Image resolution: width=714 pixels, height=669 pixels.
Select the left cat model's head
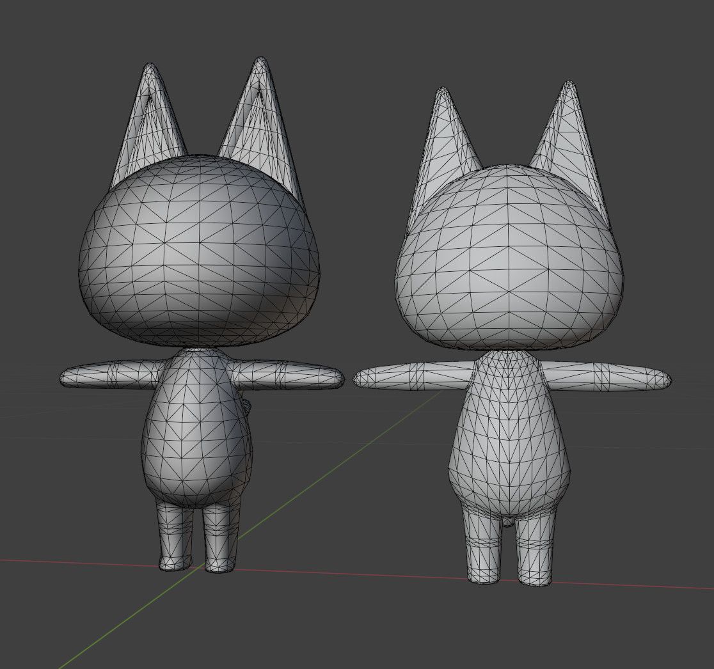tap(199, 250)
